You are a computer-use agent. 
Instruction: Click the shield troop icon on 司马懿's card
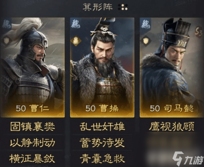[146, 41]
